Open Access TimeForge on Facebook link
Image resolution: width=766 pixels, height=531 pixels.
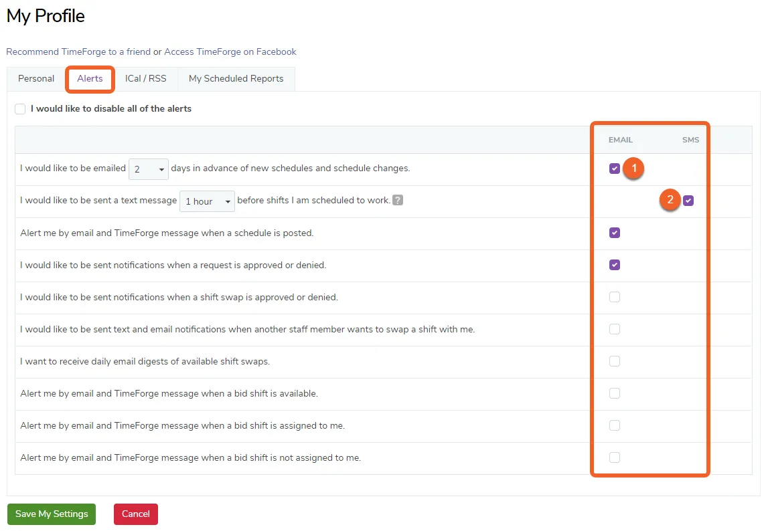click(230, 51)
